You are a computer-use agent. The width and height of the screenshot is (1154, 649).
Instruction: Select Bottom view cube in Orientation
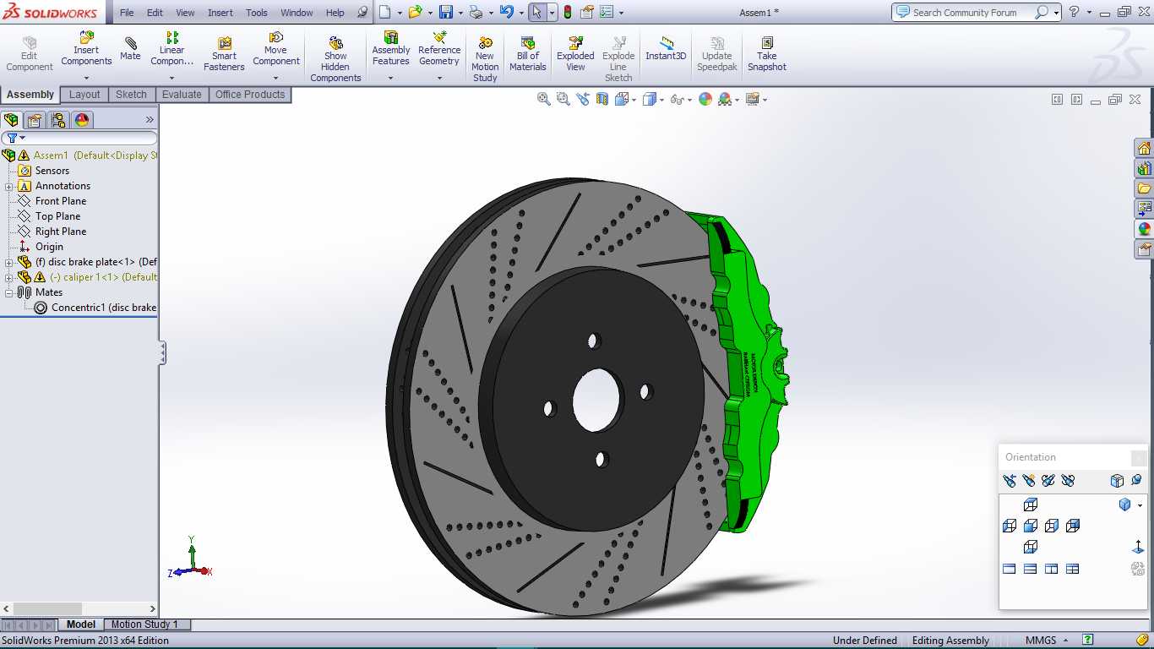1031,547
